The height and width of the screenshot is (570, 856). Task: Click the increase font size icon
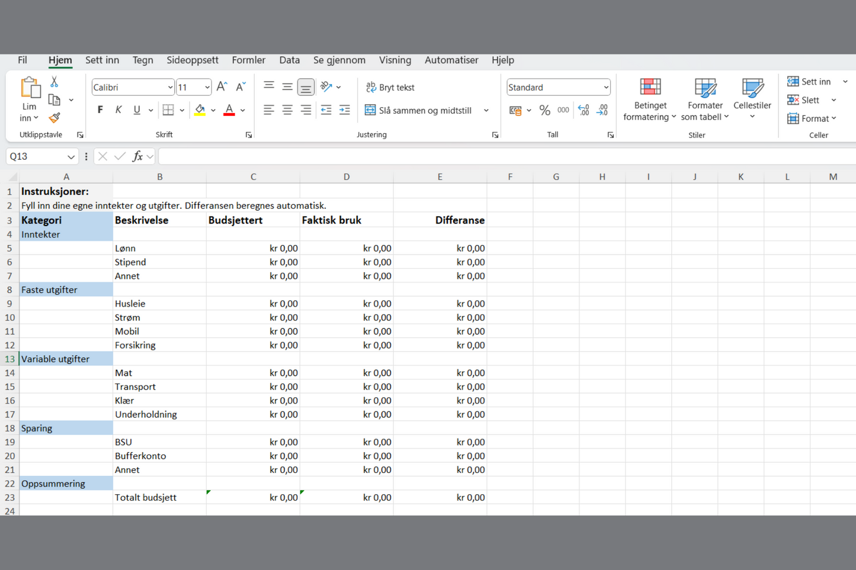222,87
